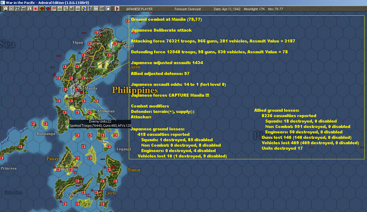The height and width of the screenshot is (212, 367).
Task: Click the green land shape toolbar icon
Action: [72, 9]
